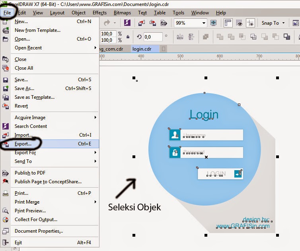Toggle lock ratio padlock icon
The height and width of the screenshot is (251, 300).
pos(128,37)
